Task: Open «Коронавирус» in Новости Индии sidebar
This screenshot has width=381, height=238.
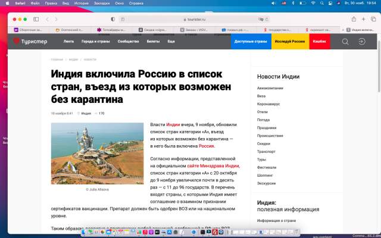Action: (268, 104)
